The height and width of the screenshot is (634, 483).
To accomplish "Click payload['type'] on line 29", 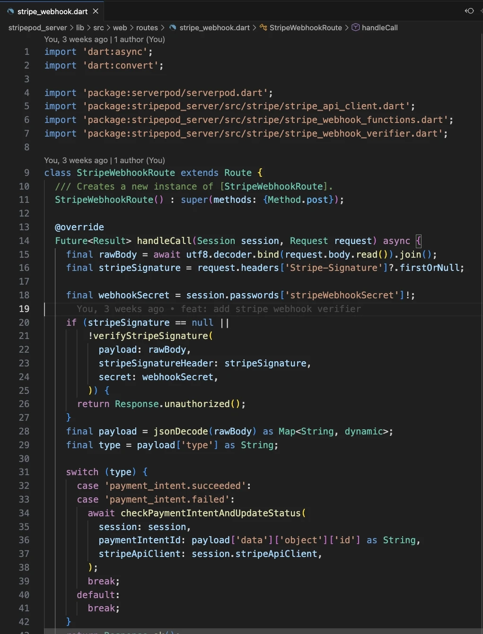I will [x=178, y=445].
